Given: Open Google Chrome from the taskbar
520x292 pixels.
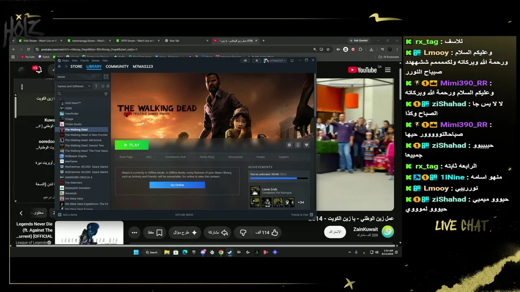Looking at the screenshot, I should 221,252.
